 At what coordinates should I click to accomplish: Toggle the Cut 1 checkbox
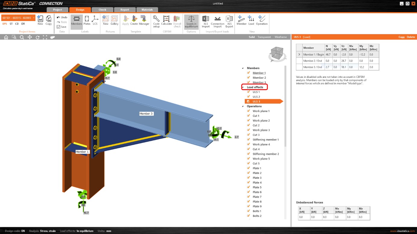coord(249,116)
